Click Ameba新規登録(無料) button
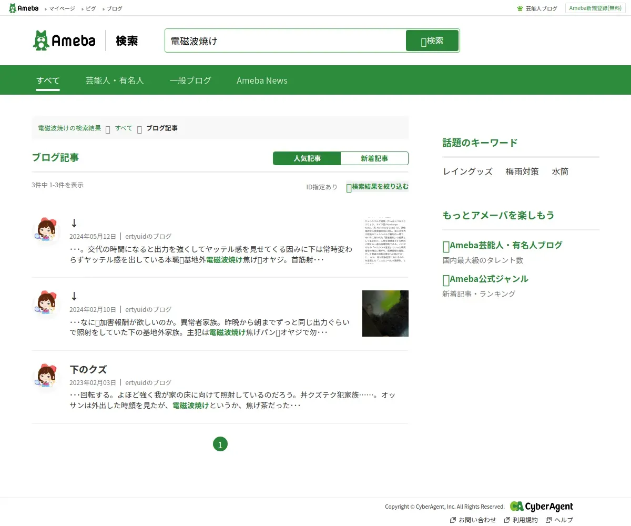Screen dimensions: 631x526 tap(595, 8)
